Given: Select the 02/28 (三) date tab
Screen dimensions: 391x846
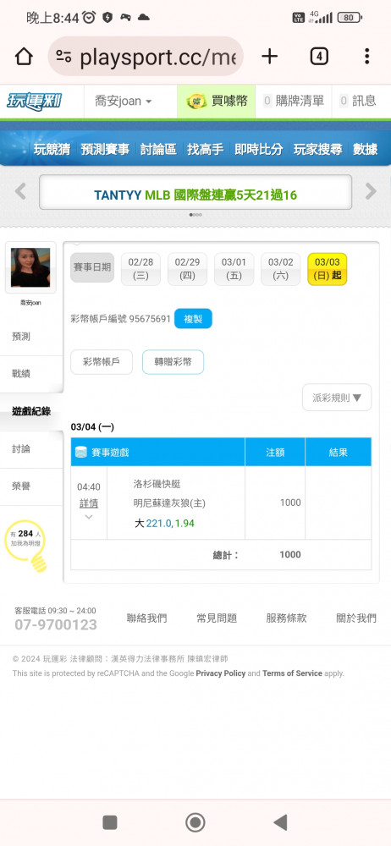Looking at the screenshot, I should tap(140, 269).
